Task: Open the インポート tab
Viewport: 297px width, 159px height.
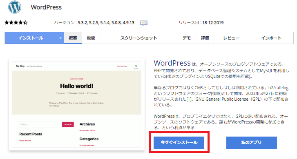Action: click(271, 38)
